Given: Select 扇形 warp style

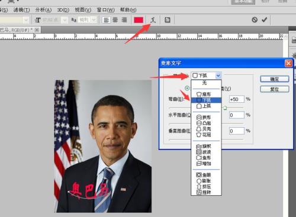Looking at the screenshot, I should coord(206,94).
